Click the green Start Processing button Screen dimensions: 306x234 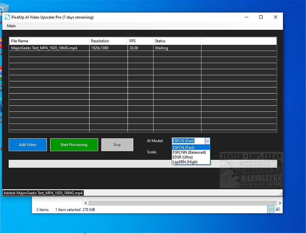[74, 145]
